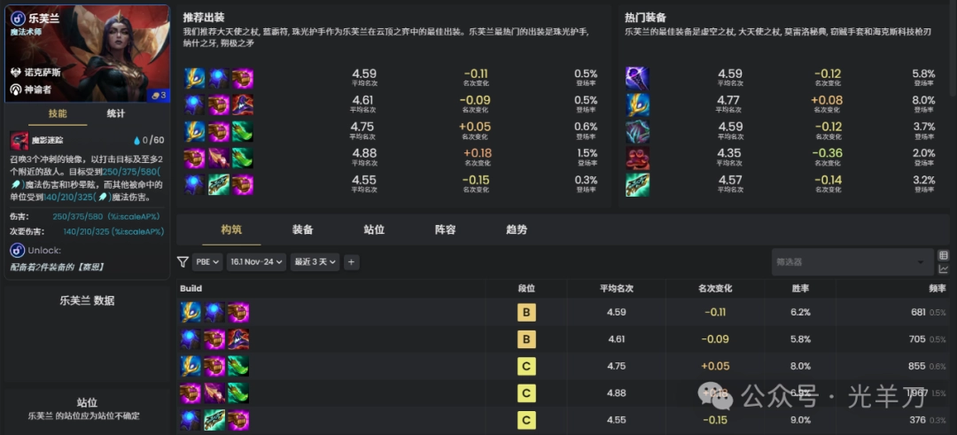Switch to the 装备 tab
Image resolution: width=957 pixels, height=435 pixels.
pyautogui.click(x=303, y=229)
